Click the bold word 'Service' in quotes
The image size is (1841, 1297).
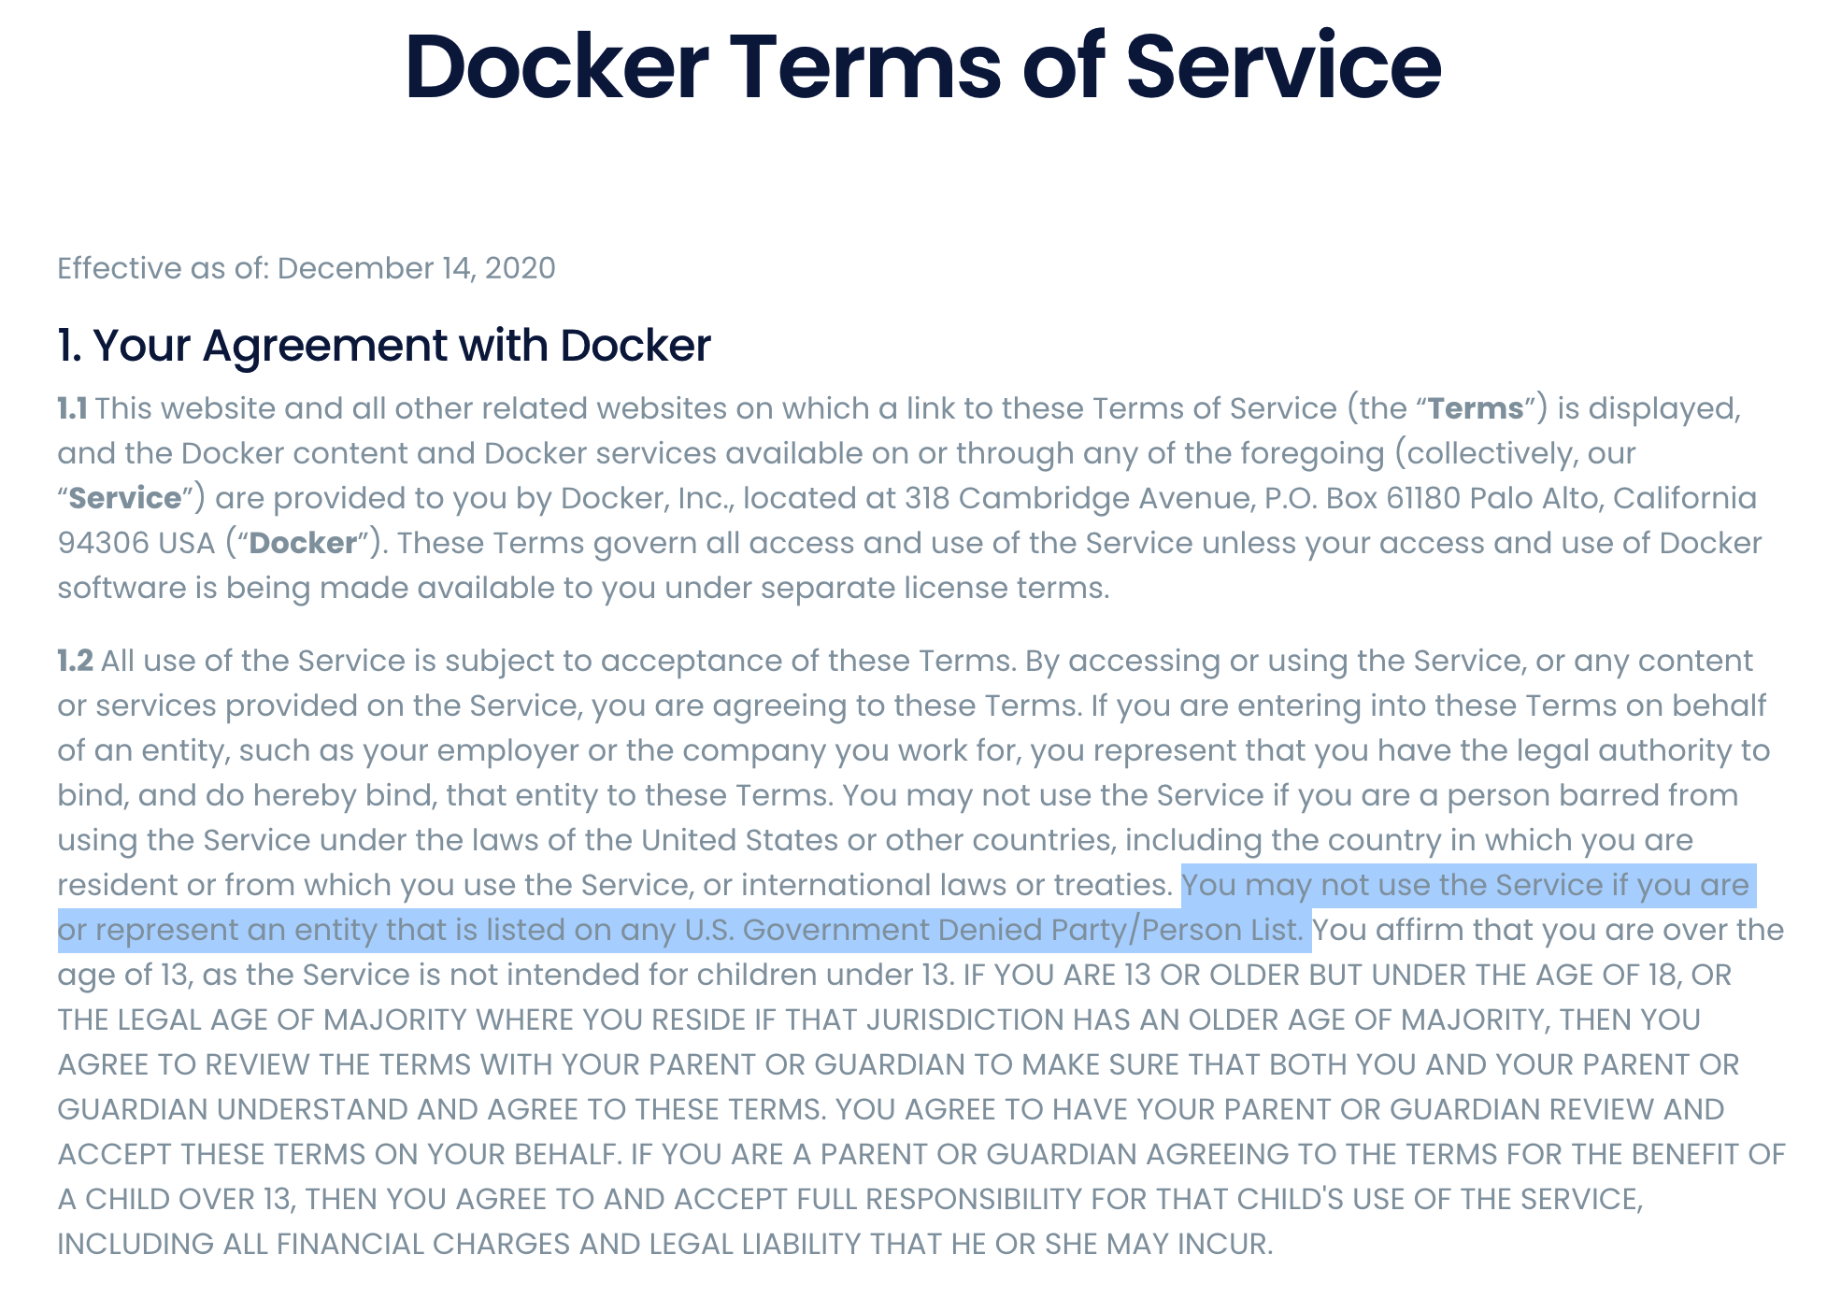(125, 498)
